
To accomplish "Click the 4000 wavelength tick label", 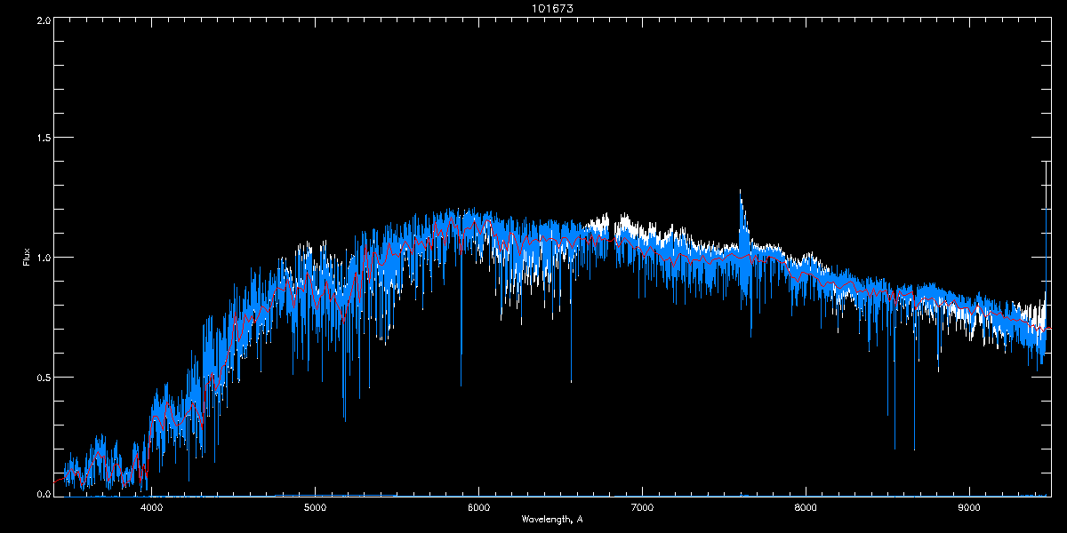I will 151,507.
